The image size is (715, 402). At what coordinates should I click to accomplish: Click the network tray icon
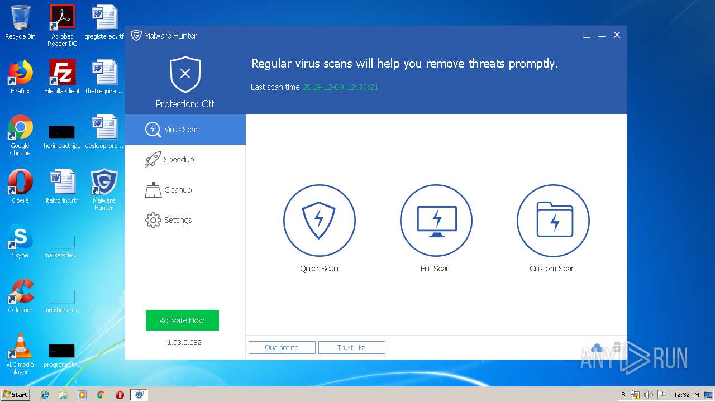click(x=635, y=395)
